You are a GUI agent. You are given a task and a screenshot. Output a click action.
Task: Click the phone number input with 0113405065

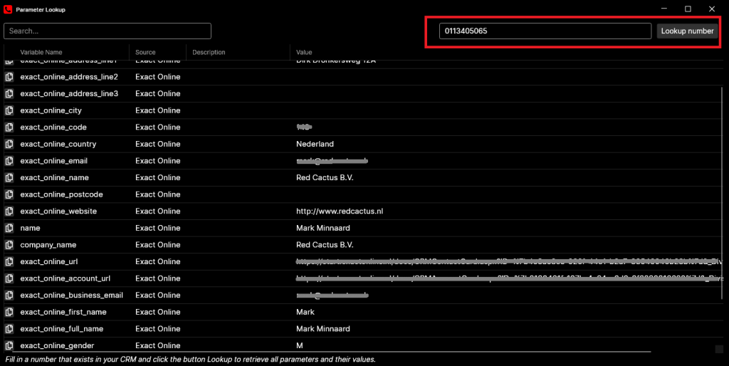tap(545, 31)
